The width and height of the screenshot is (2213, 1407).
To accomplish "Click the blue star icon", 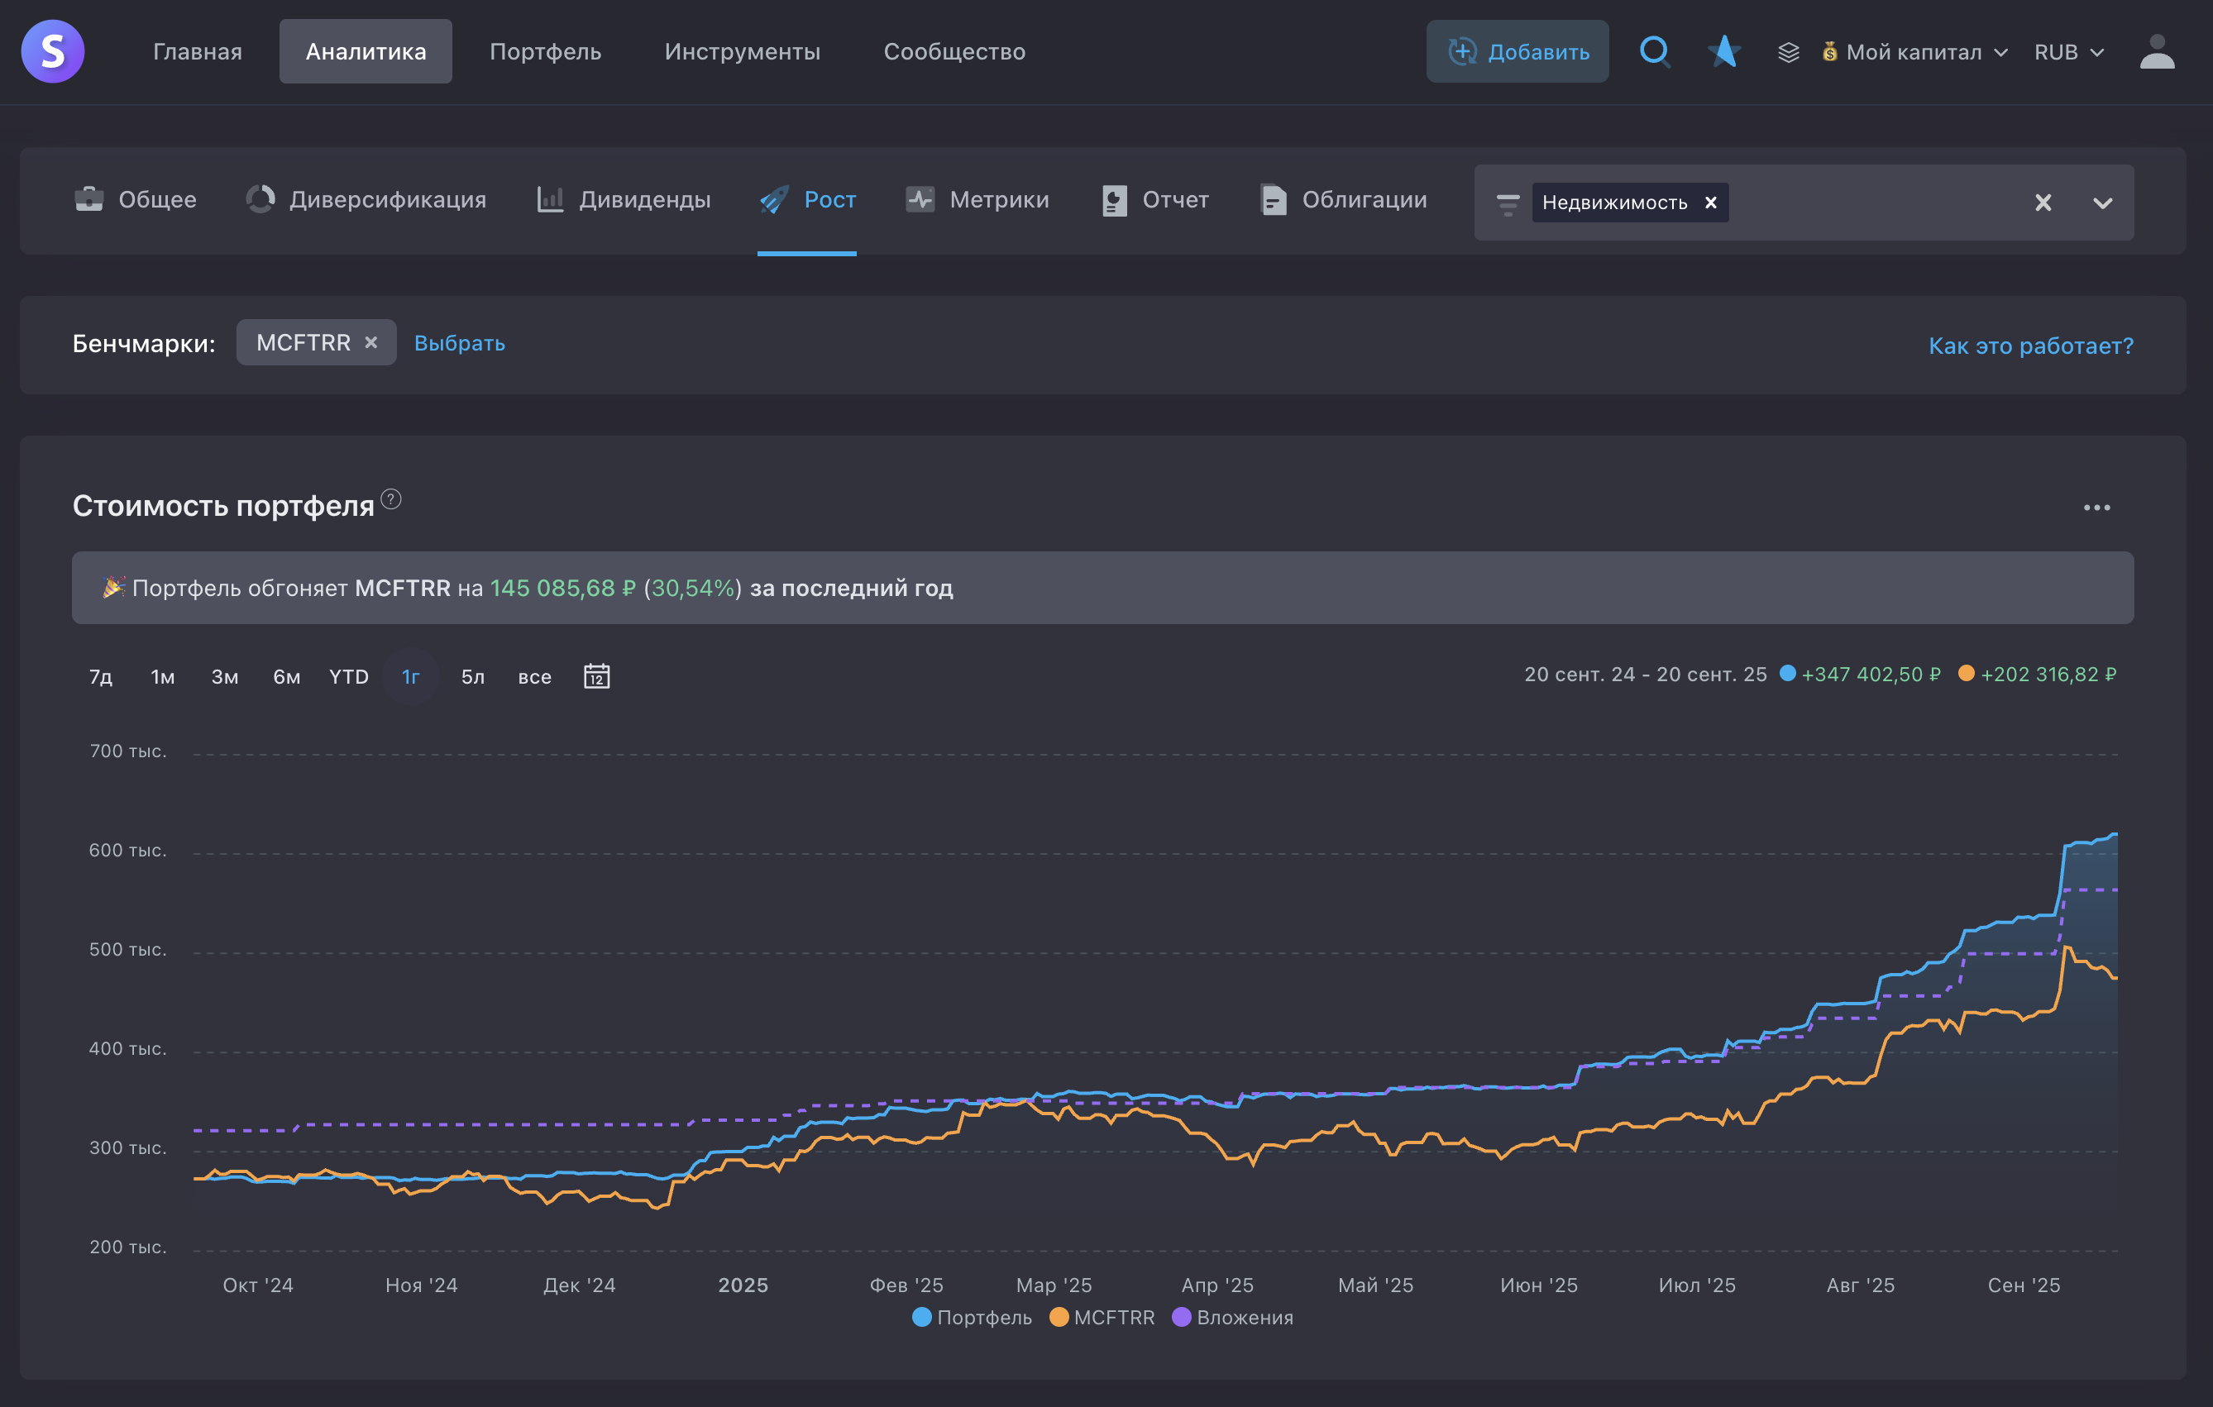I will point(1723,51).
